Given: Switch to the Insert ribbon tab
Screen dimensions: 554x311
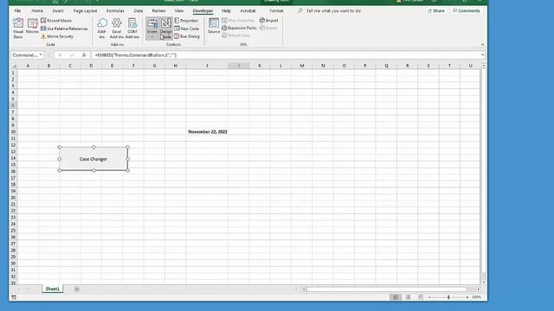Looking at the screenshot, I should tap(58, 10).
